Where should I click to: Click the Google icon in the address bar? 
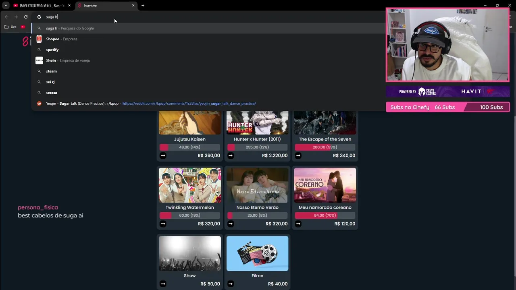tap(39, 17)
